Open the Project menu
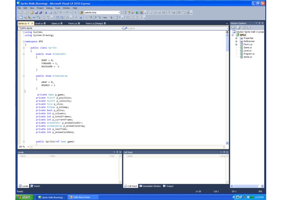282x200 pixels. 40,8
